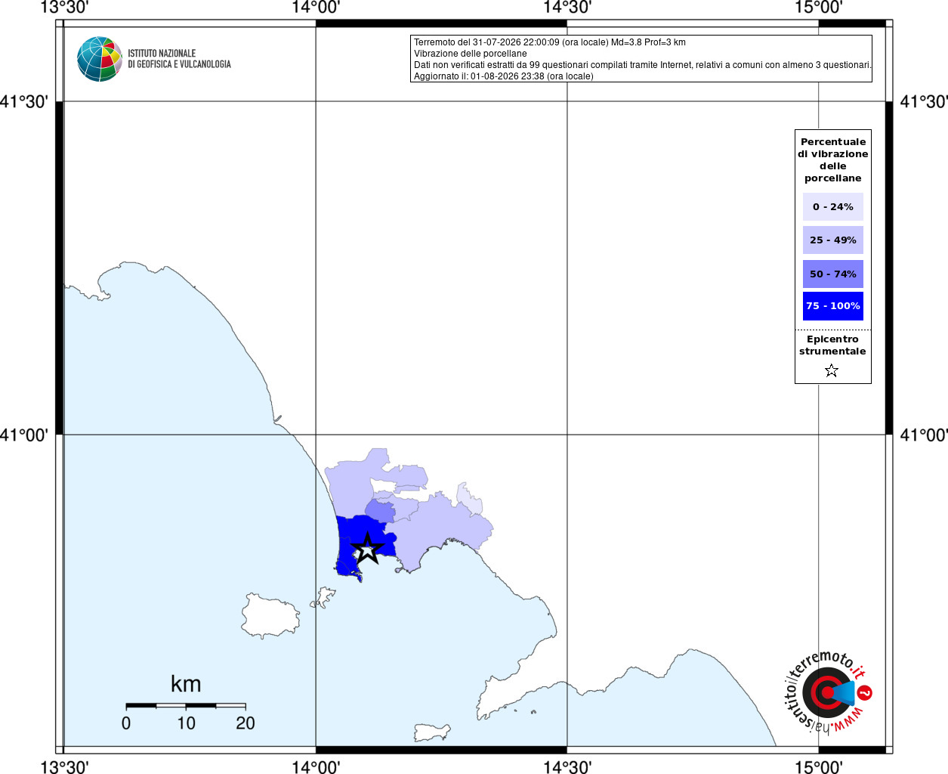The height and width of the screenshot is (774, 948).
Task: Click the top axis label 14°00'
Action: (316, 8)
